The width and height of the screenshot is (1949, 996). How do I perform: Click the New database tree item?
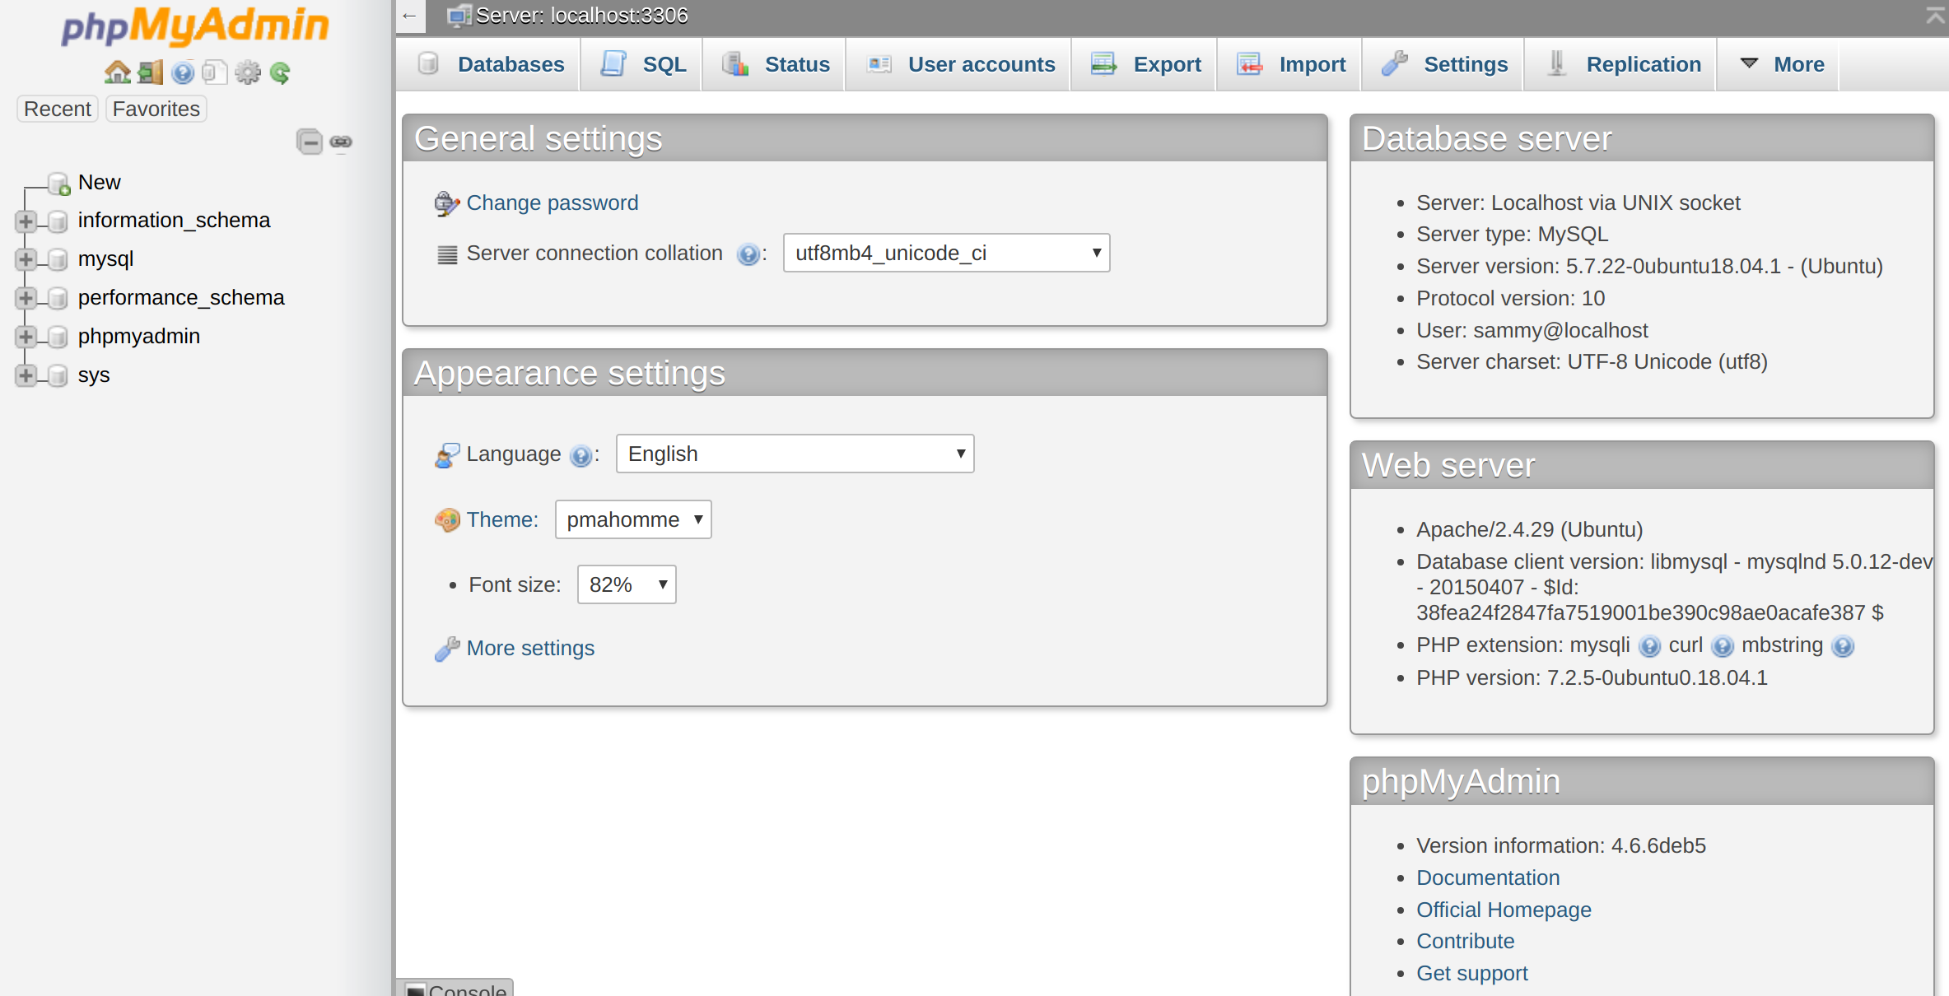[x=98, y=182]
